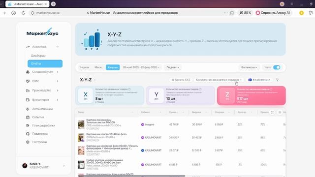
Task: Open the По дням grouping dropdown
Action: pyautogui.click(x=173, y=67)
